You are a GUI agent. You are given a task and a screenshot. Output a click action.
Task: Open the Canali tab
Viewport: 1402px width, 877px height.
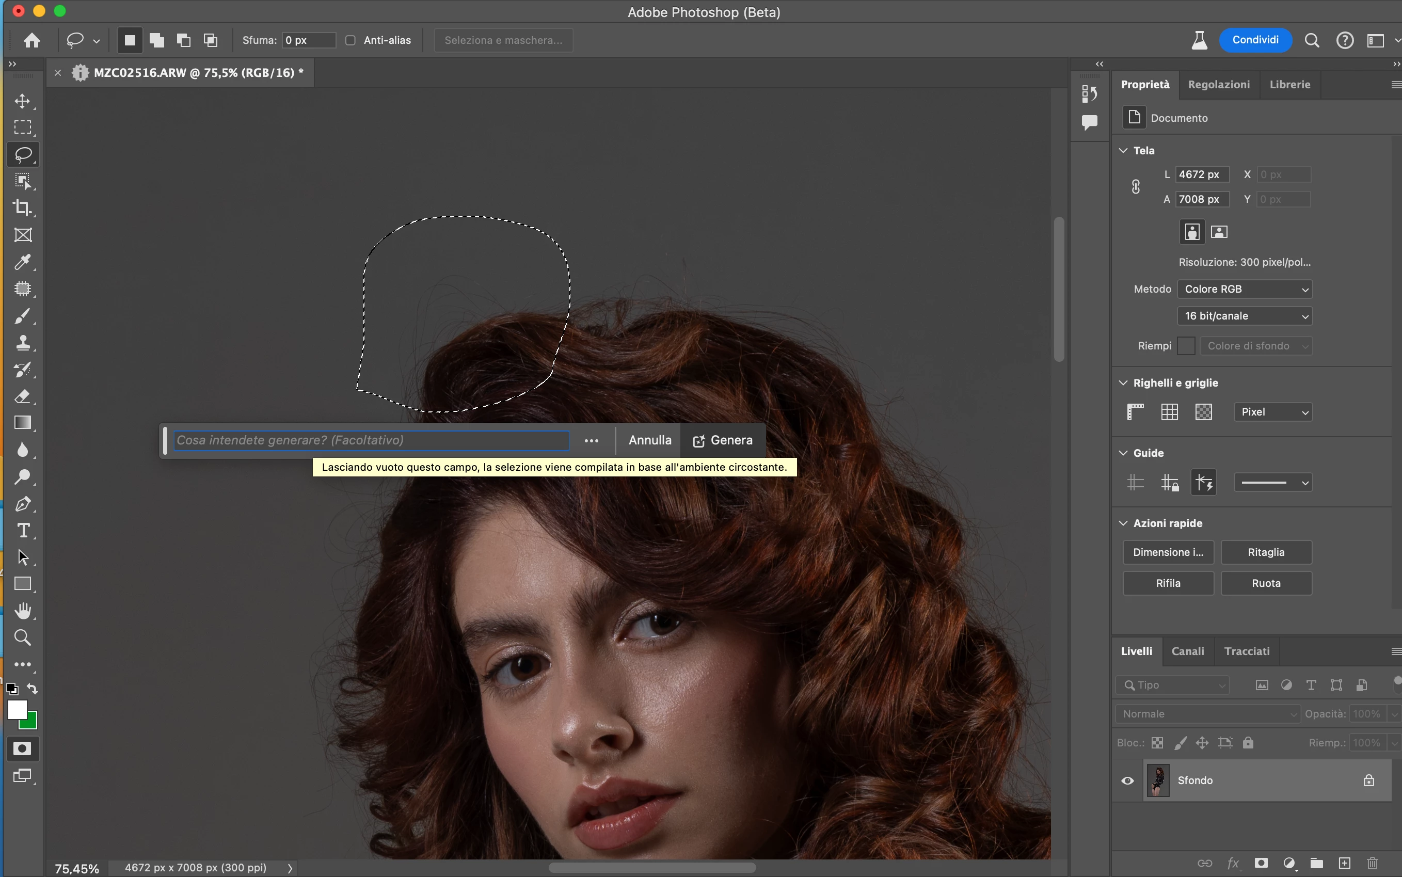click(1187, 651)
